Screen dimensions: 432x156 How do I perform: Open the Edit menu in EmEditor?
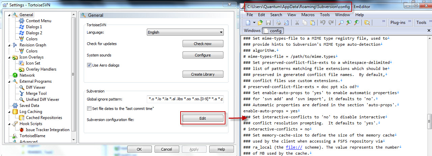pyautogui.click(x=262, y=15)
